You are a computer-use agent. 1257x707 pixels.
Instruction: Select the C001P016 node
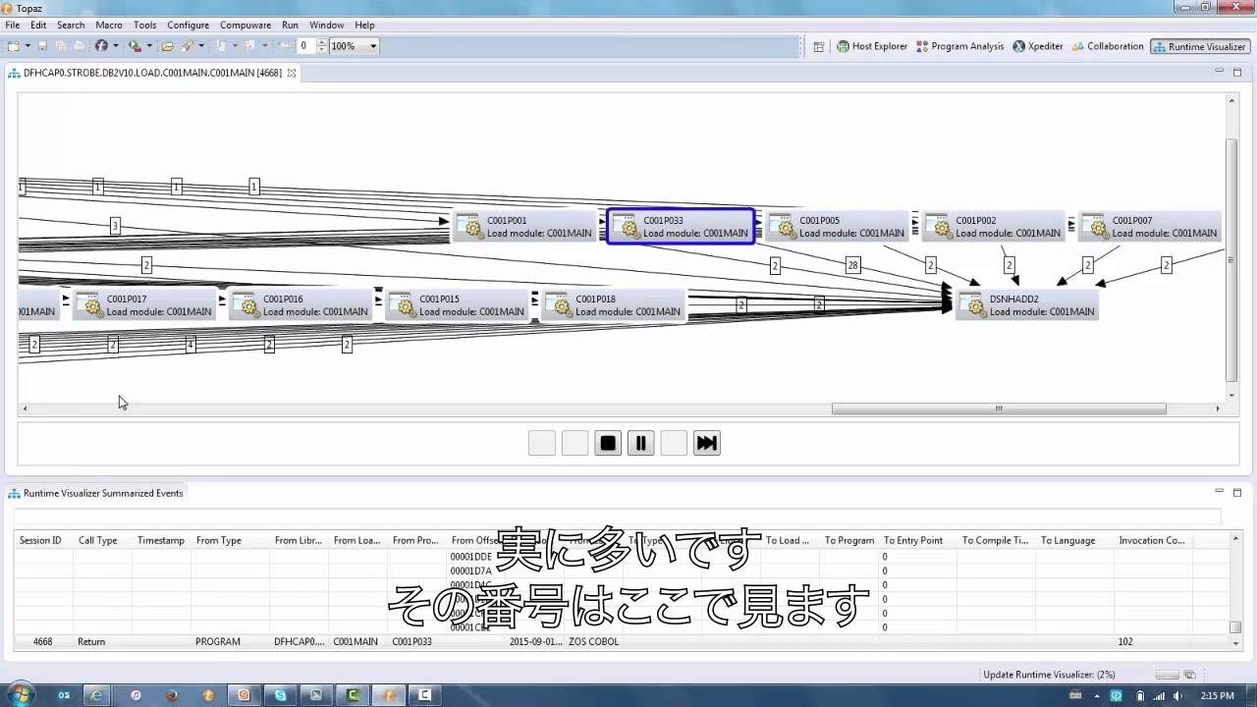click(x=301, y=304)
